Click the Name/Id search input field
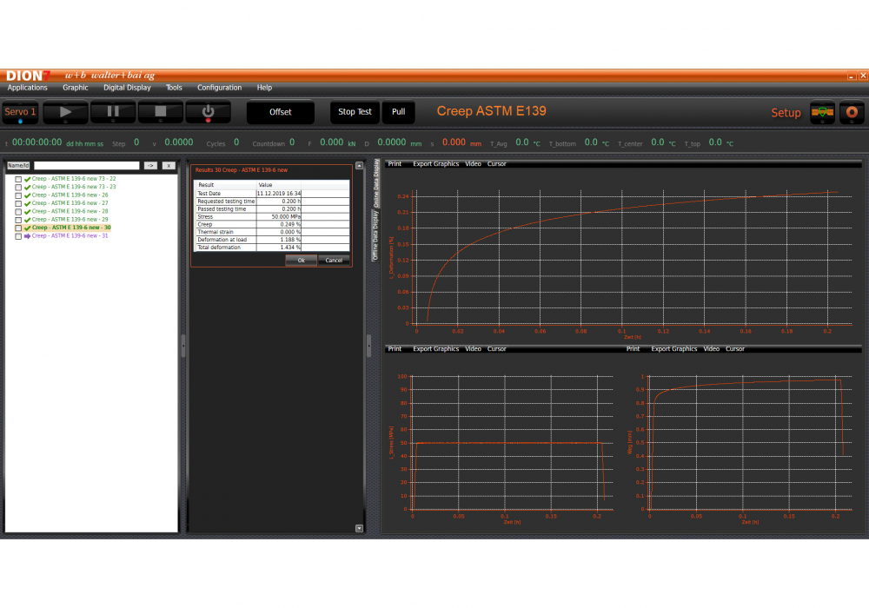The width and height of the screenshot is (869, 608). point(86,166)
